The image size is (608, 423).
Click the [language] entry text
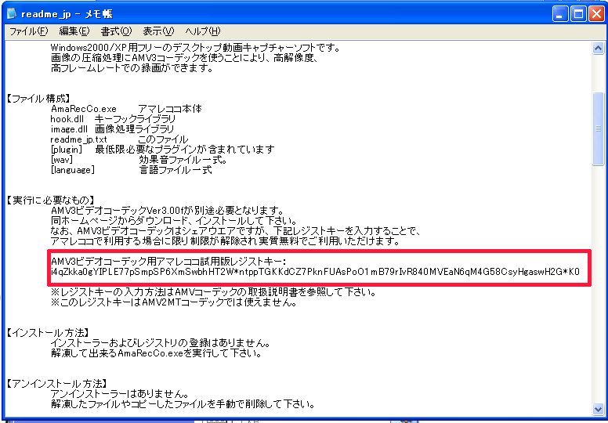(x=73, y=170)
